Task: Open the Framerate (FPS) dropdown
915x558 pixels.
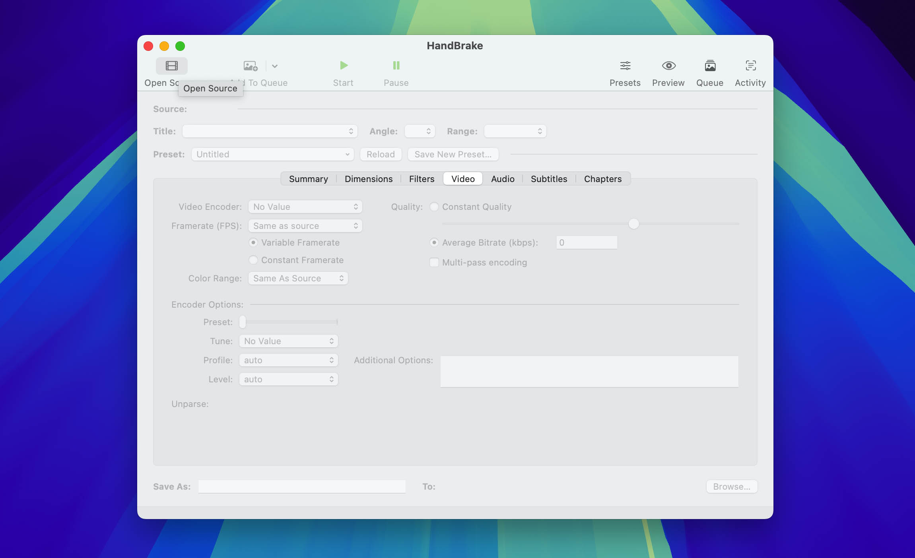Action: point(305,226)
